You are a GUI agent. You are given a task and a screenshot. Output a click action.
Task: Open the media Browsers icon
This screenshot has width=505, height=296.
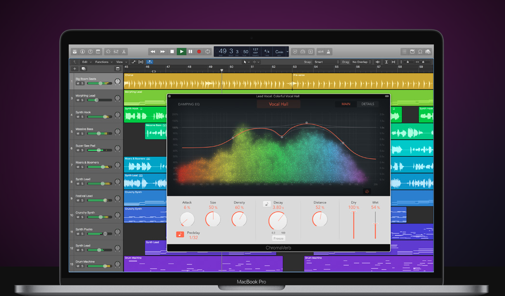coord(428,51)
